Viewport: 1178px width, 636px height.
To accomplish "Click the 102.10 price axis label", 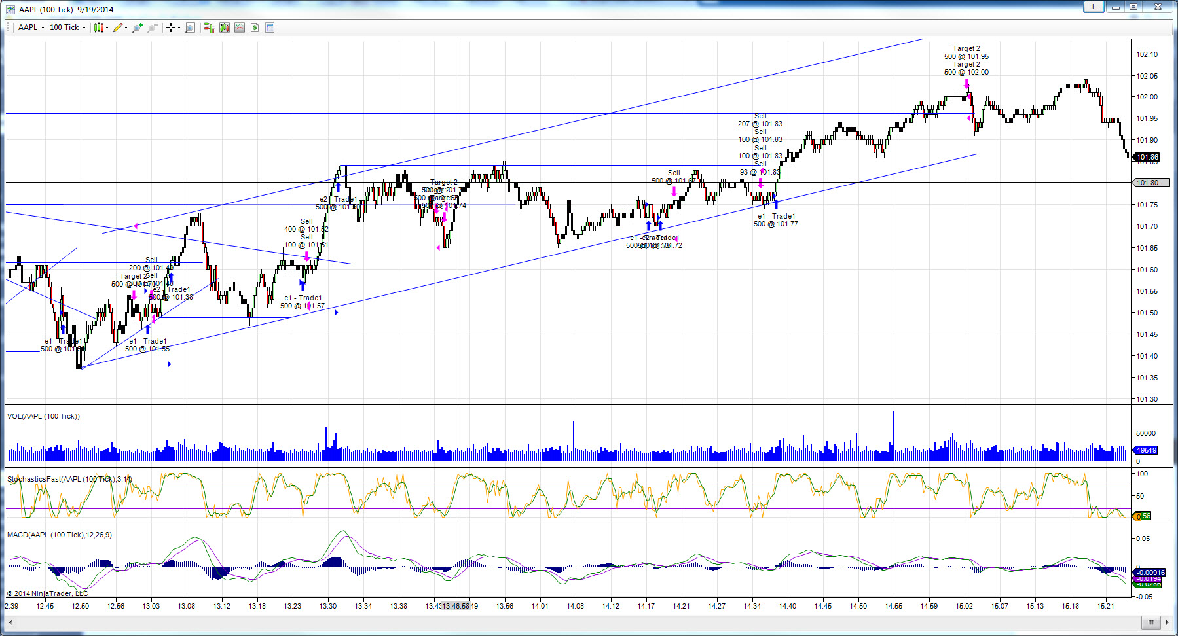I will click(x=1147, y=54).
